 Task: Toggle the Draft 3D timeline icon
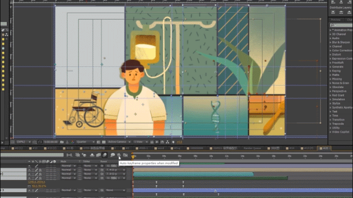(x=84, y=155)
